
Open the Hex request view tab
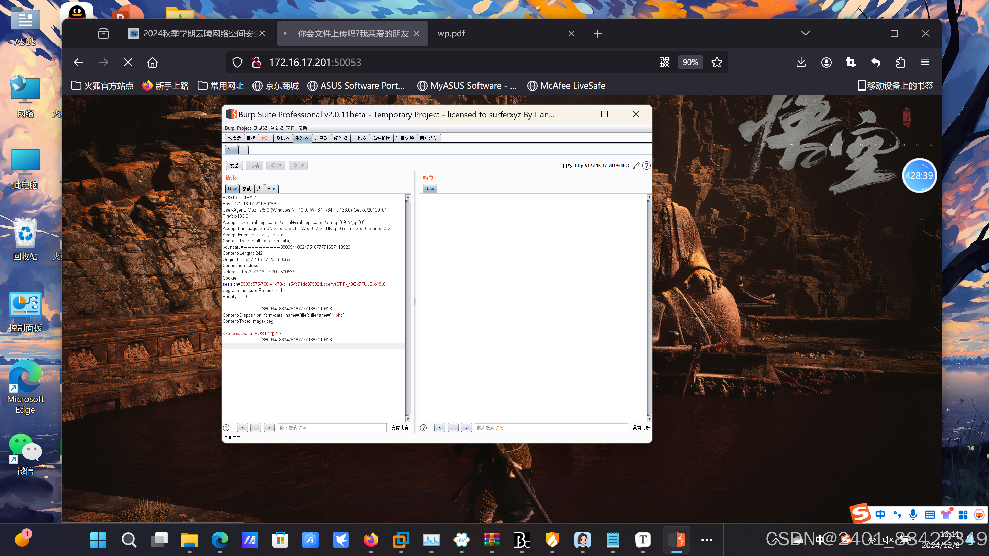(x=271, y=189)
